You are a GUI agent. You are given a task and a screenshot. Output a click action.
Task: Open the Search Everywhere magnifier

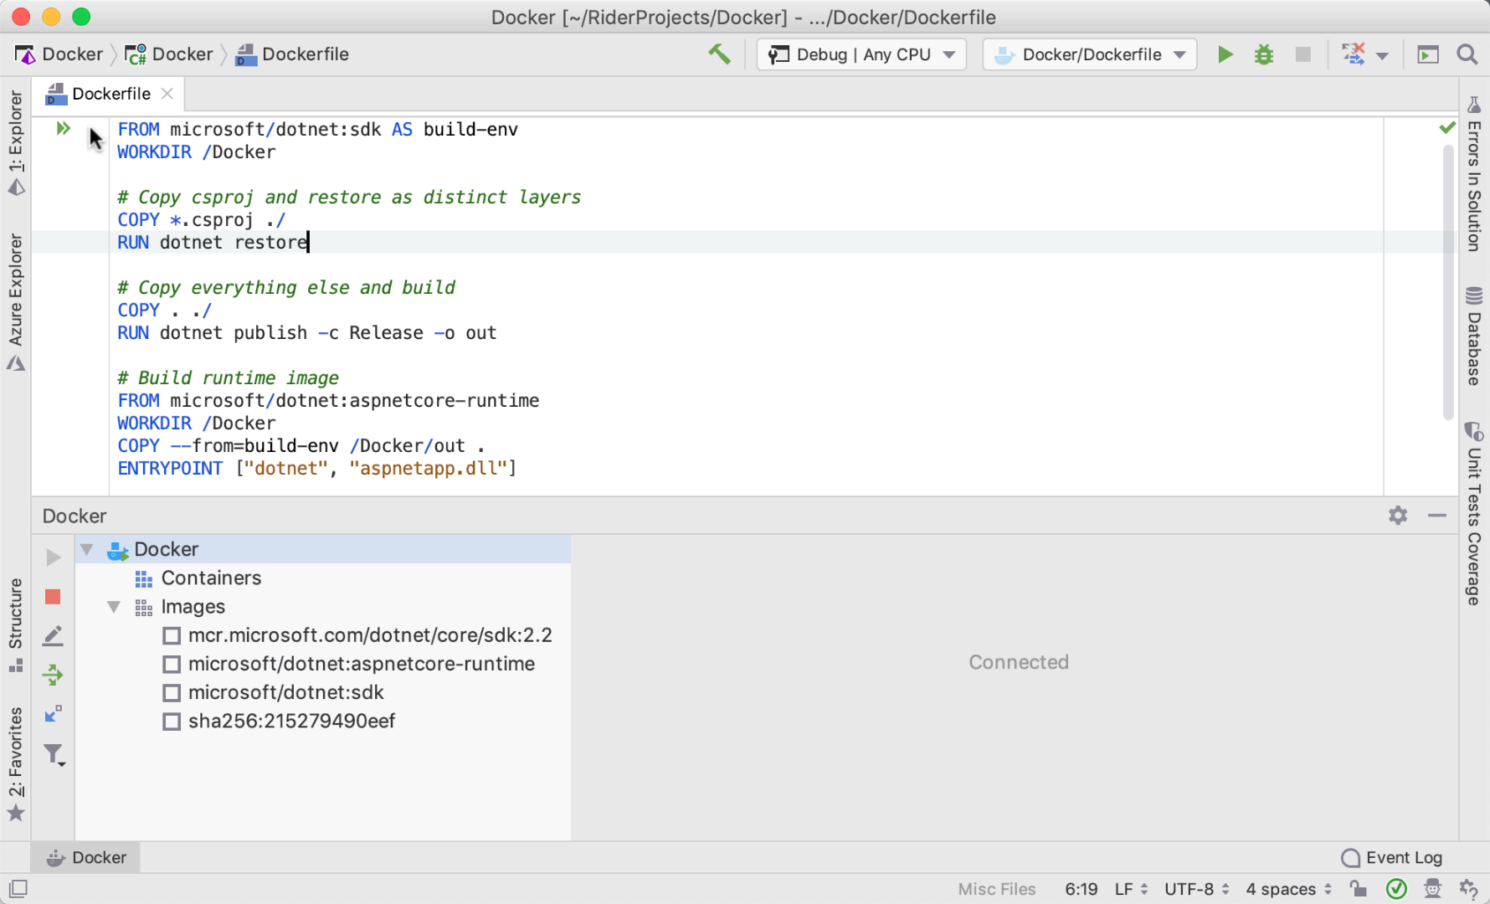(x=1467, y=54)
